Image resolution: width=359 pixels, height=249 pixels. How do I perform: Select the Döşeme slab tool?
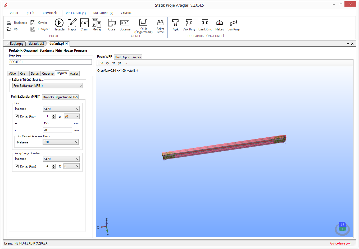tap(125, 23)
